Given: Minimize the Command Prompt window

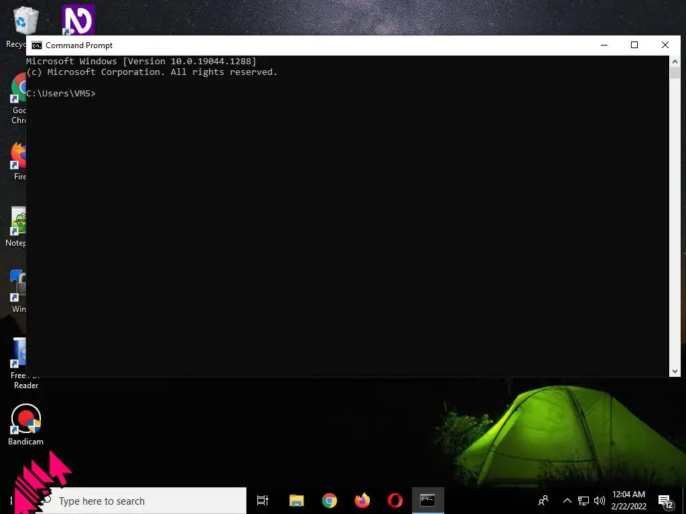Looking at the screenshot, I should point(604,45).
